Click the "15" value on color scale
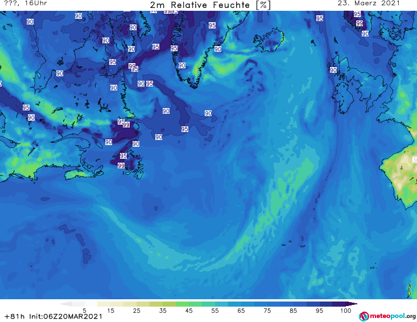 (x=110, y=311)
